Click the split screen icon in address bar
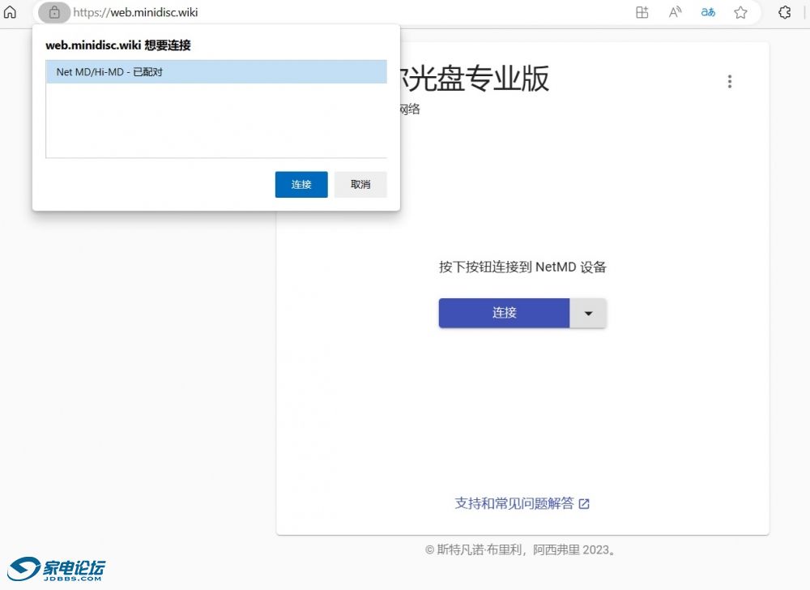Screen dimensions: 810x590 [x=642, y=12]
